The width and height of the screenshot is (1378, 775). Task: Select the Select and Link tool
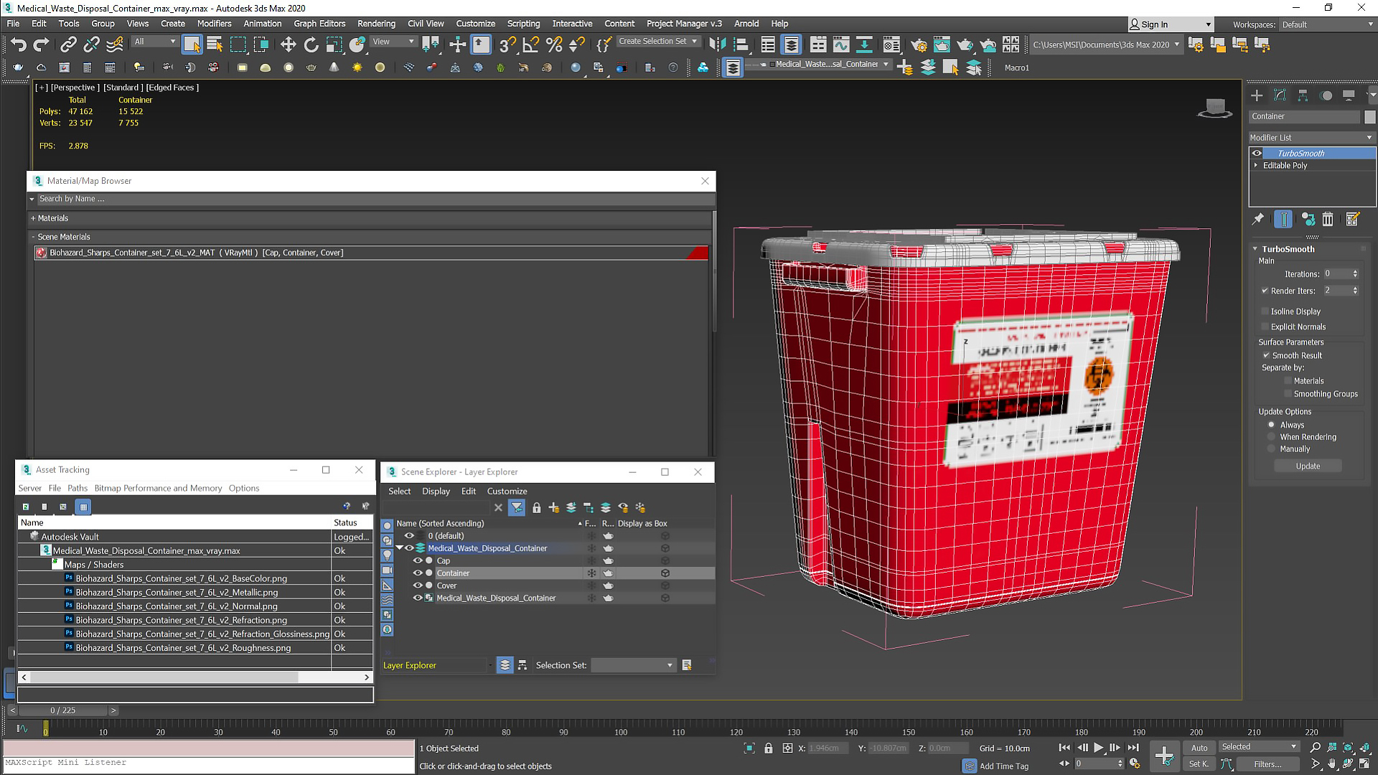(x=68, y=44)
